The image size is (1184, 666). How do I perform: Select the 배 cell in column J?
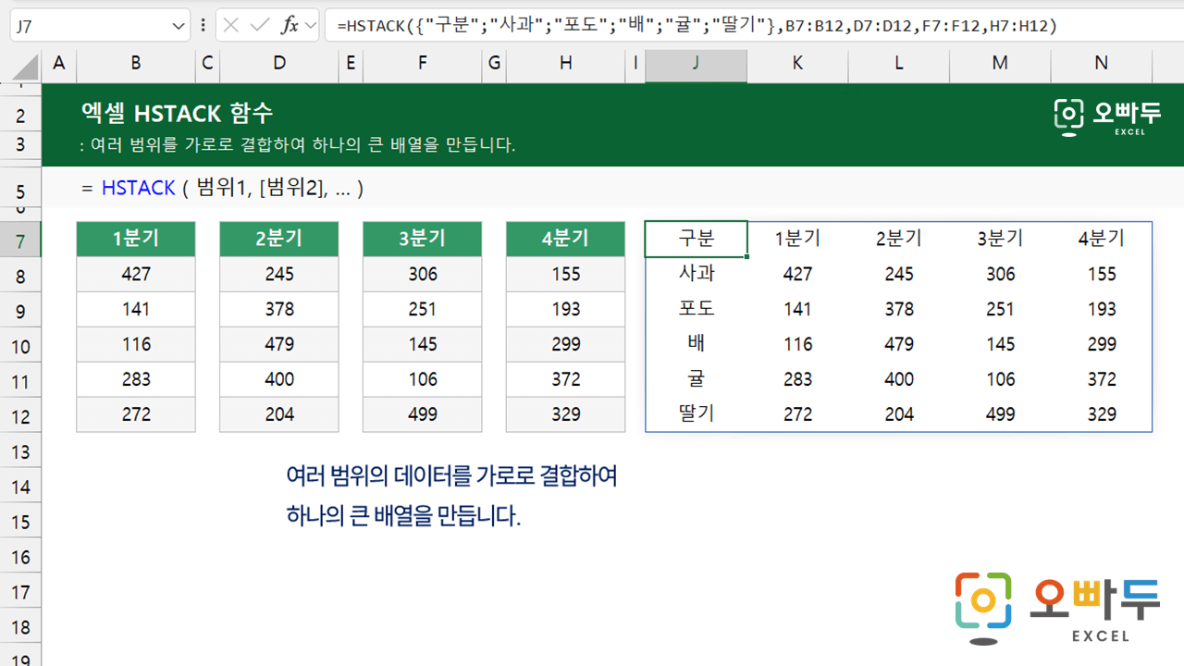[x=697, y=344]
